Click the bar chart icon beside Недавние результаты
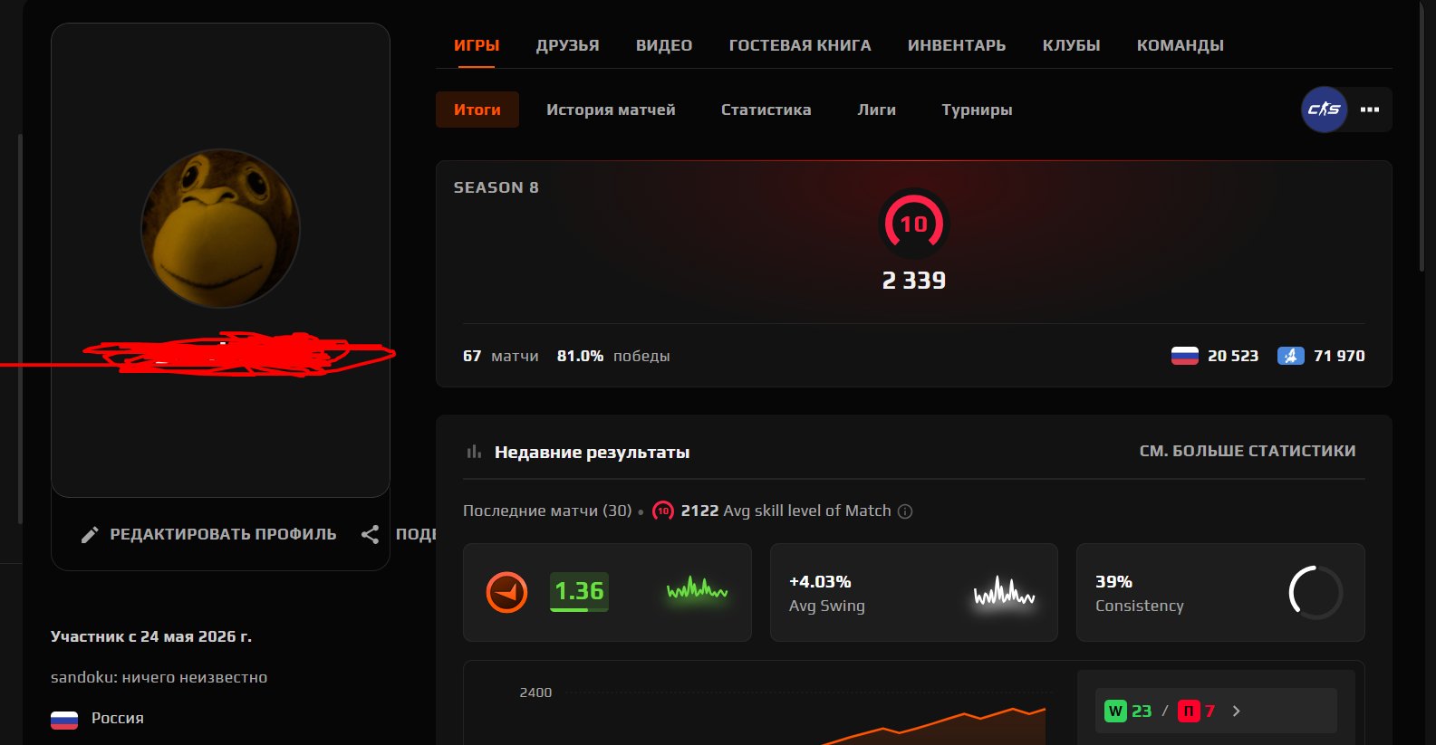 474,452
